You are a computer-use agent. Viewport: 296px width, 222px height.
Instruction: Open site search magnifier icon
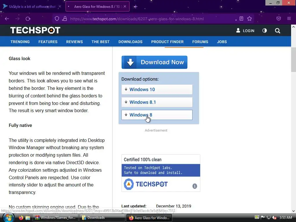277,31
